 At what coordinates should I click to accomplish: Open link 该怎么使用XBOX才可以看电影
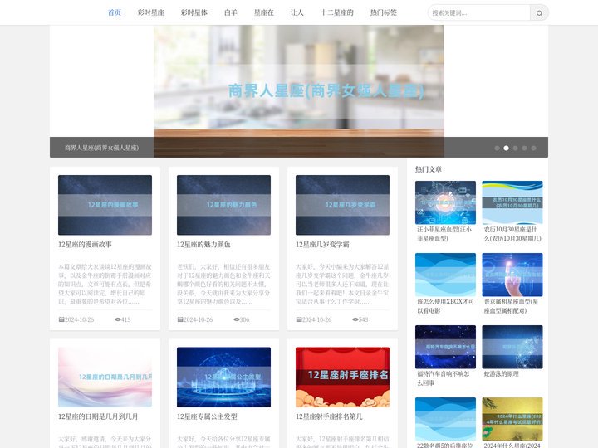(445, 306)
